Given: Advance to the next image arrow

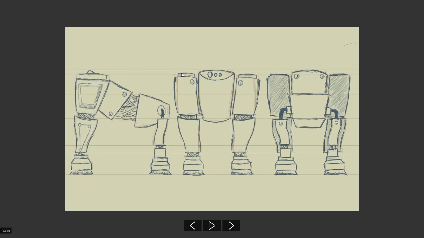Looking at the screenshot, I should [231, 226].
